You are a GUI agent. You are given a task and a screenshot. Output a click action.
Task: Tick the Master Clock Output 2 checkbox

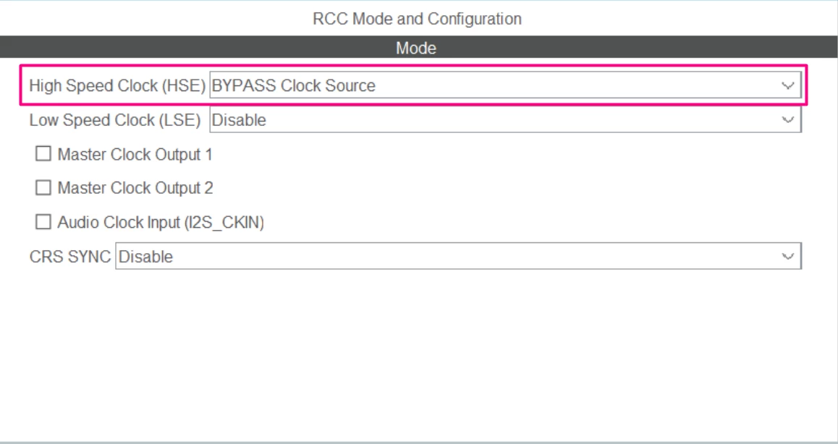point(43,187)
